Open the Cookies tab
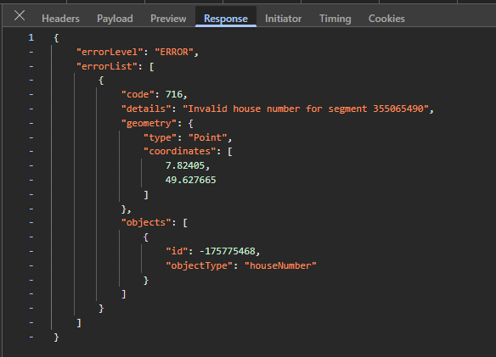The height and width of the screenshot is (357, 496). click(x=386, y=19)
